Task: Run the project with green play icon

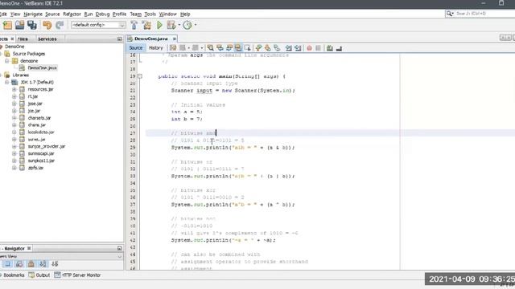Action: click(159, 25)
